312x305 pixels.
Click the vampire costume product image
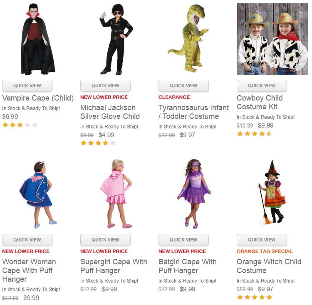pyautogui.click(x=38, y=39)
